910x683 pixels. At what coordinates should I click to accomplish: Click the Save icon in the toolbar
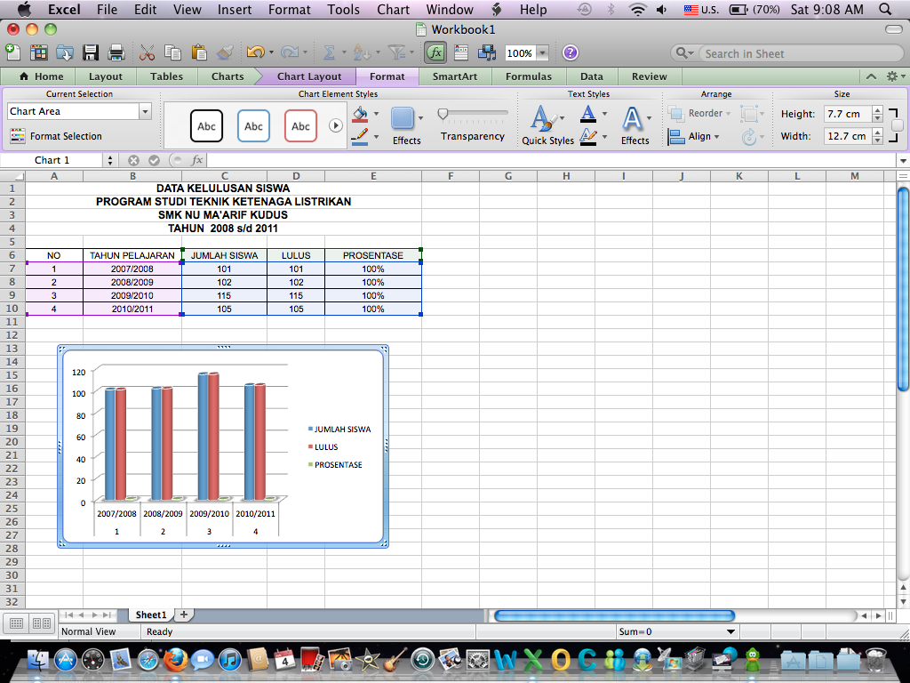click(x=89, y=51)
